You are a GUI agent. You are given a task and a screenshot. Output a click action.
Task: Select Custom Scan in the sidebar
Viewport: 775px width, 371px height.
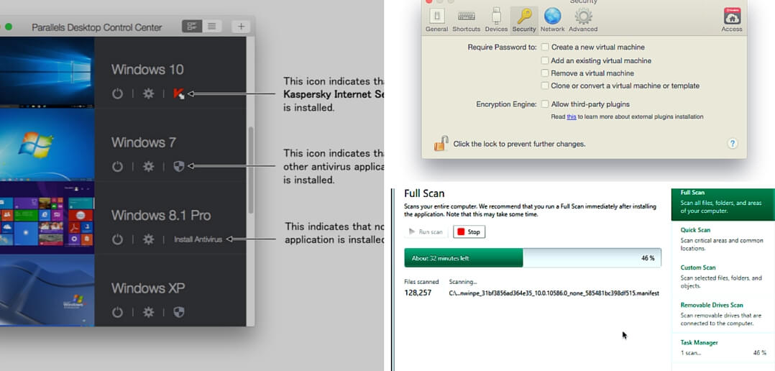pos(723,277)
